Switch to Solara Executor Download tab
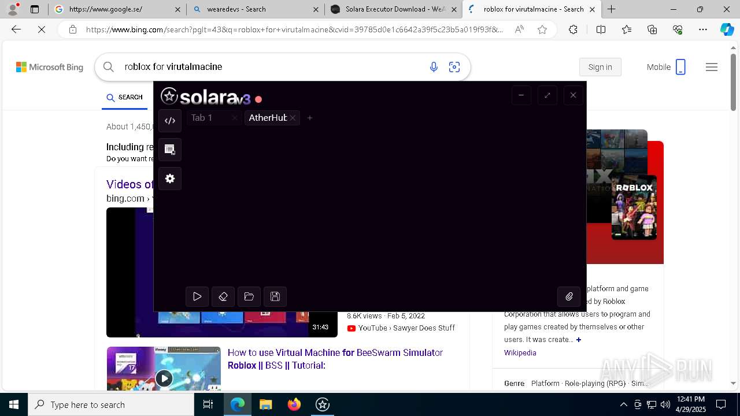The image size is (740, 416). click(394, 9)
